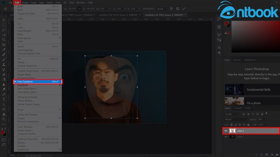Choose Keyboard Shortcuts from Edit menu
The width and height of the screenshot is (280, 157).
38,139
